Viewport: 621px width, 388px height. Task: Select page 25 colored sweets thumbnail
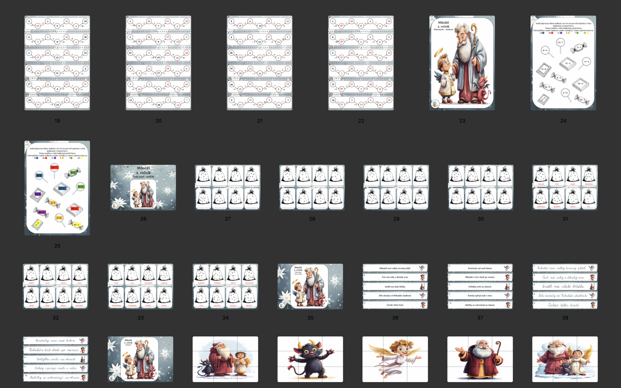click(57, 188)
